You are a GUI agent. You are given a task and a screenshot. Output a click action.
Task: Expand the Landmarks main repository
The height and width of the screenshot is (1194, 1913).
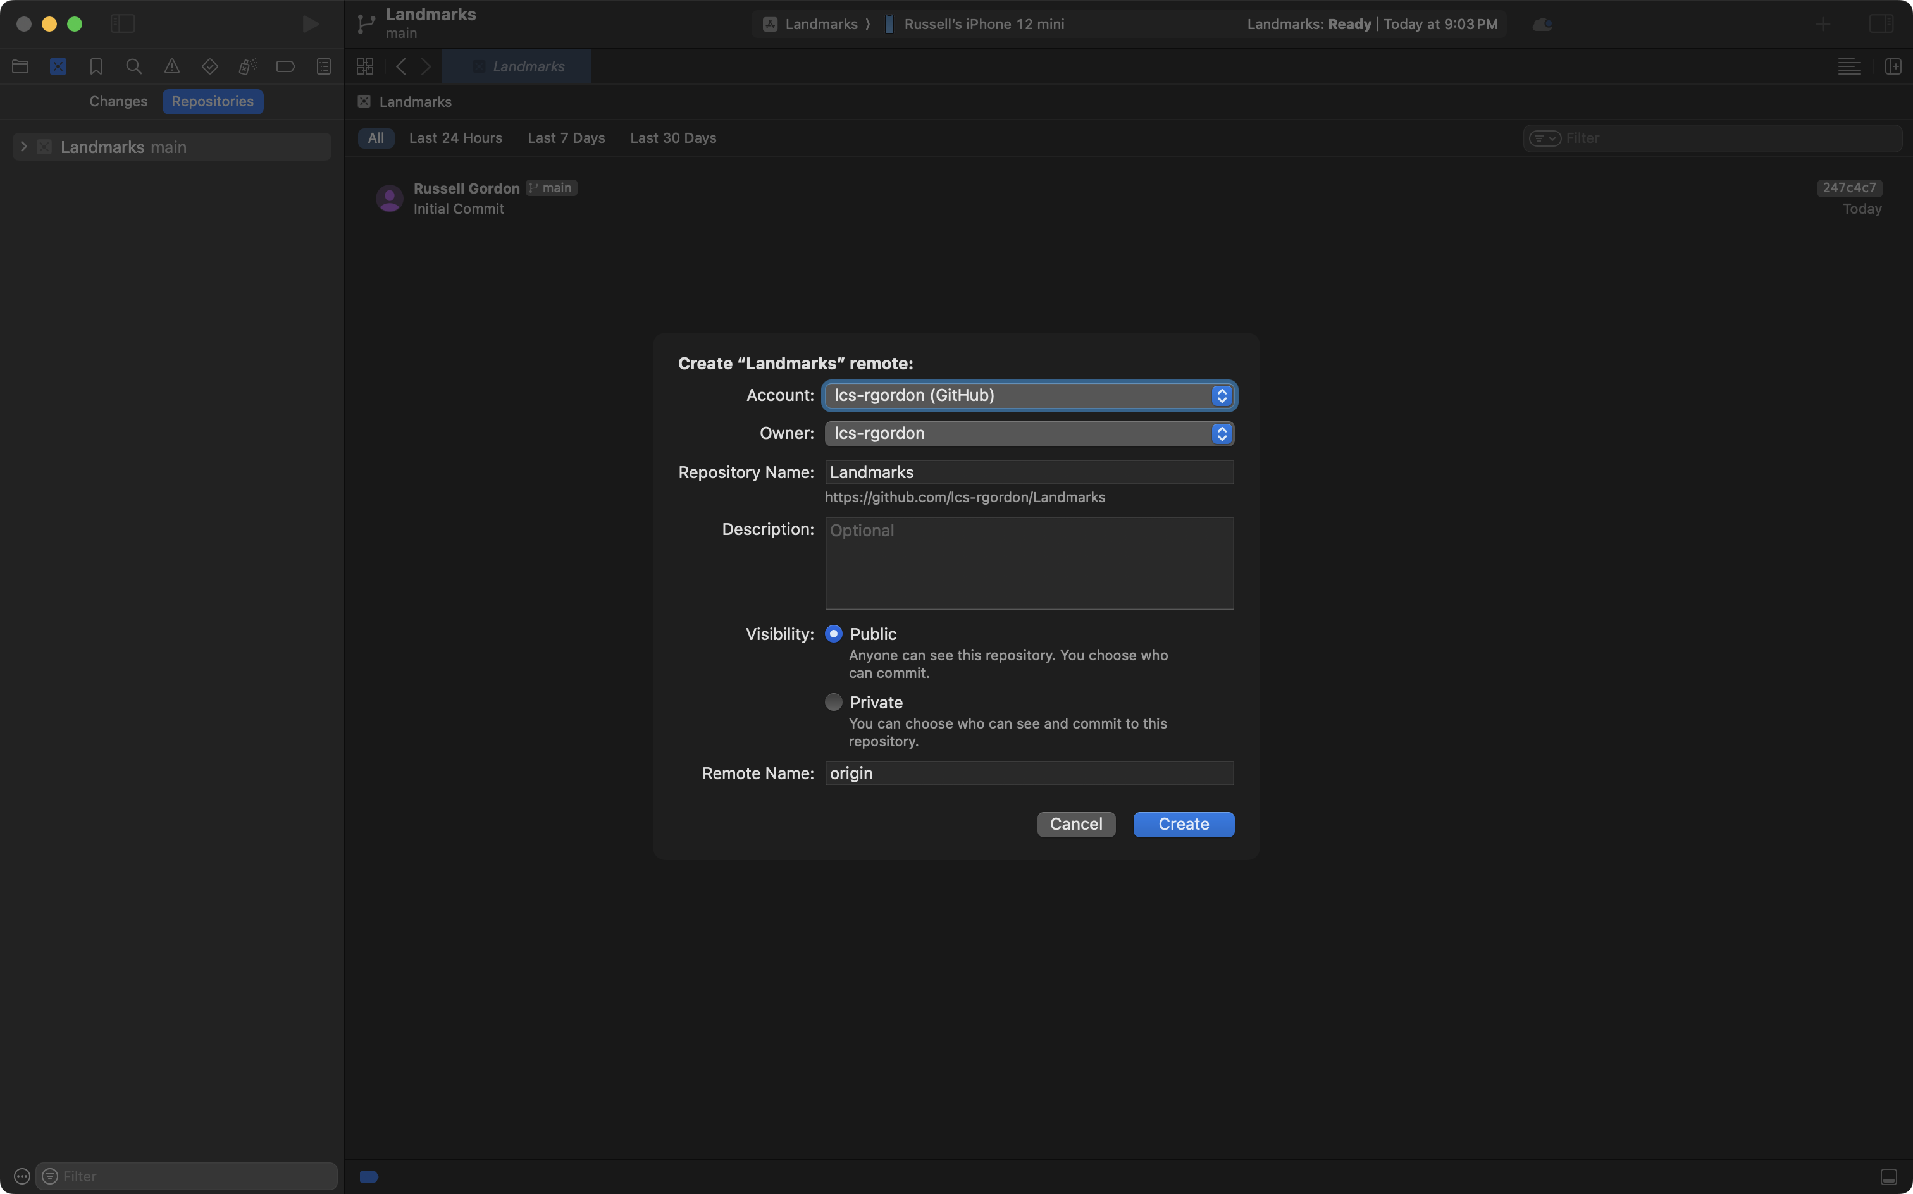coord(23,147)
